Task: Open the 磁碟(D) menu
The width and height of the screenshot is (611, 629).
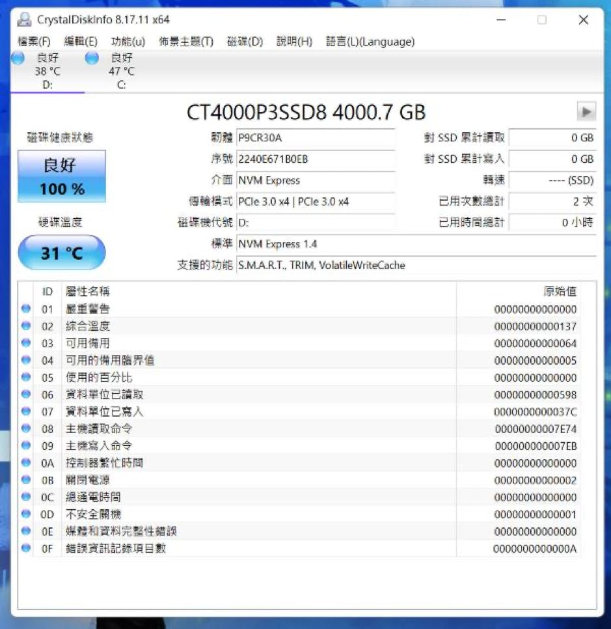Action: [x=245, y=41]
